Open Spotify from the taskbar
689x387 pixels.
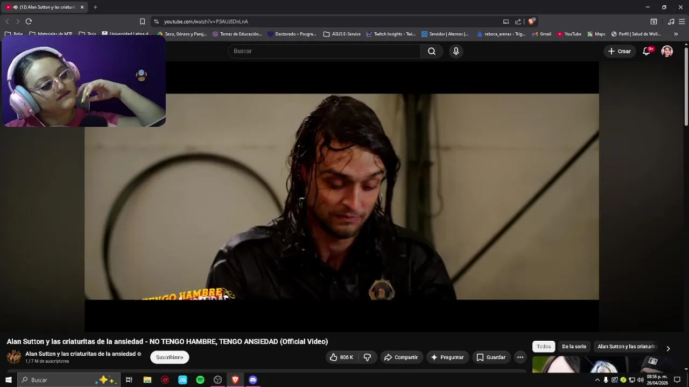coord(200,380)
